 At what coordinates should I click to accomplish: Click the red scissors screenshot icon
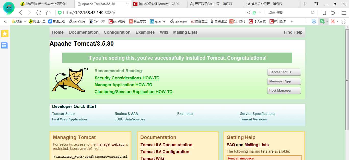[x=333, y=21]
